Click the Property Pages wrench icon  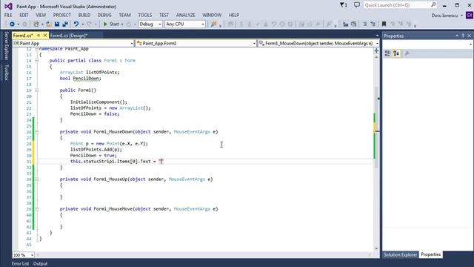point(407,53)
